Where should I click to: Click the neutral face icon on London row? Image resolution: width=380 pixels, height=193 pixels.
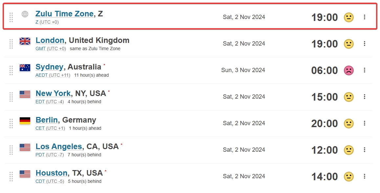[x=349, y=44]
